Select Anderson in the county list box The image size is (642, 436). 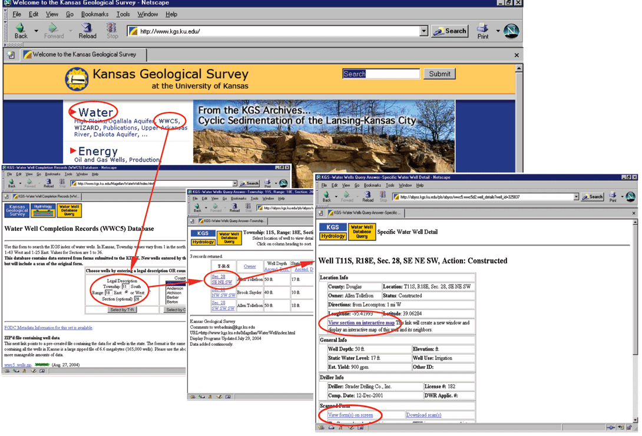(174, 289)
